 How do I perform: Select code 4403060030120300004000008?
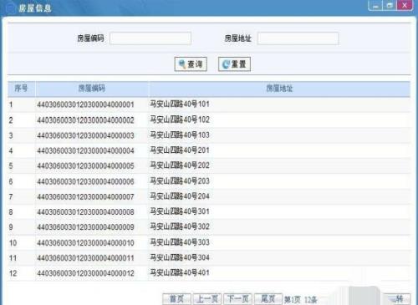click(85, 212)
